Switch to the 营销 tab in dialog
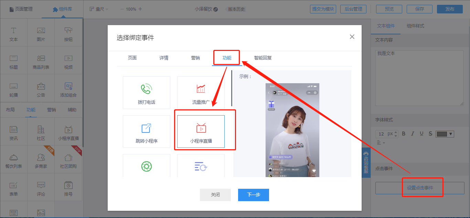470x218 pixels. [195, 58]
